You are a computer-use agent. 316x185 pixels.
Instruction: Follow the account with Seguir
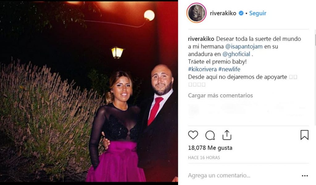click(258, 13)
